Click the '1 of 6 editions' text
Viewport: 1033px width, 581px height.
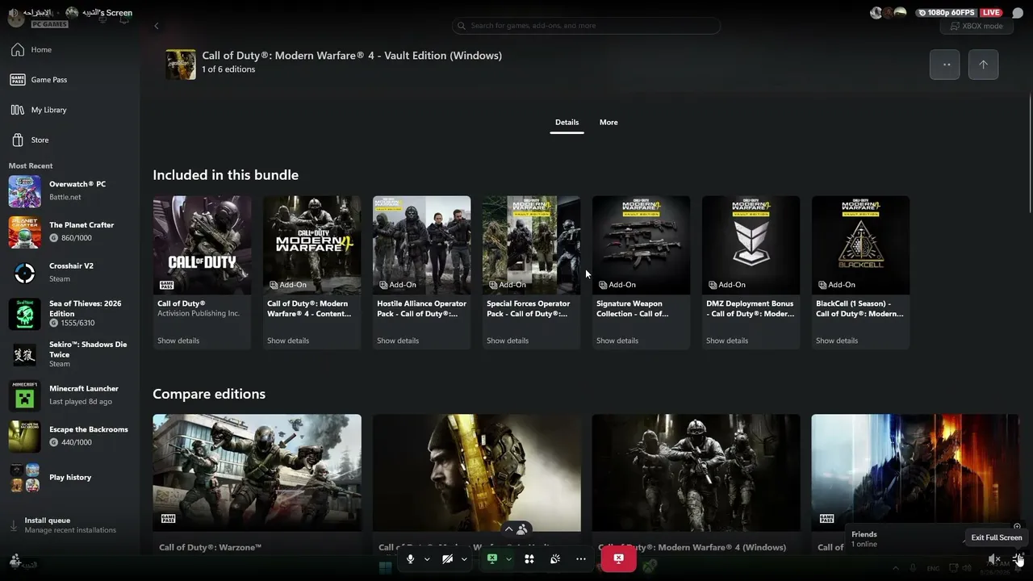pos(228,69)
